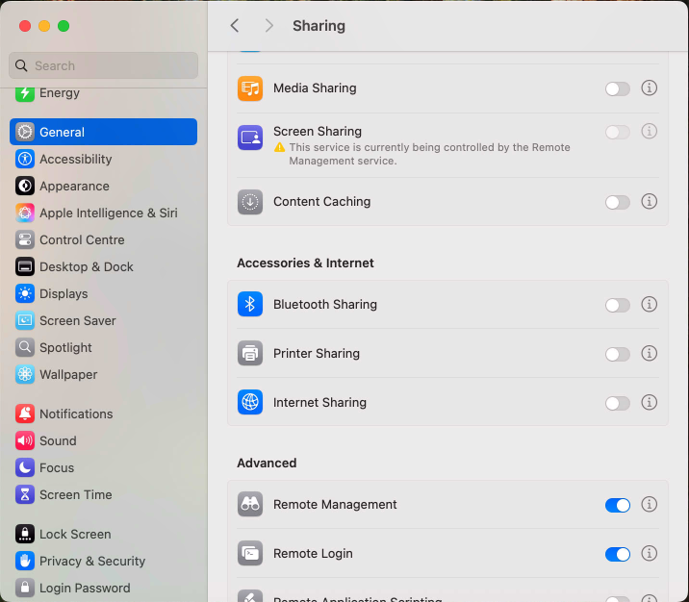The height and width of the screenshot is (602, 689).
Task: Turn on Content Caching switch
Action: (x=618, y=202)
